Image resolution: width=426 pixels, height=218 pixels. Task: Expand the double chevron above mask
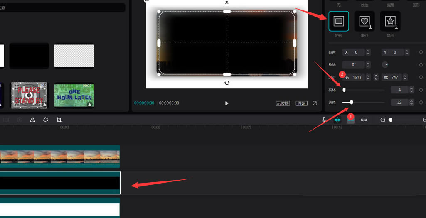pyautogui.click(x=227, y=2)
